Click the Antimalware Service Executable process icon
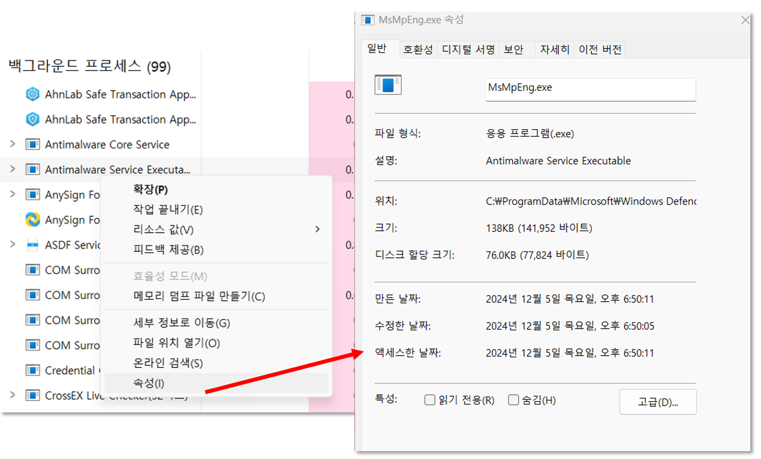 [33, 170]
